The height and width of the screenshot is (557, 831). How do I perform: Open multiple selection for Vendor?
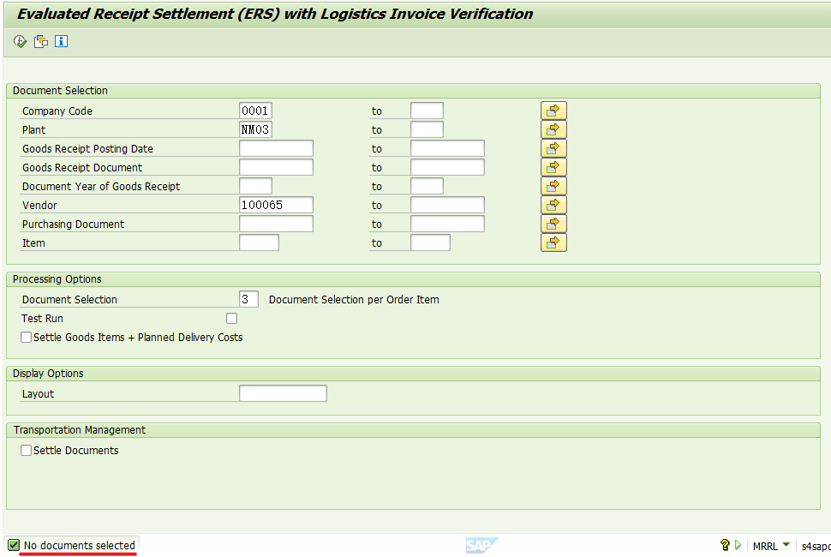click(x=553, y=205)
